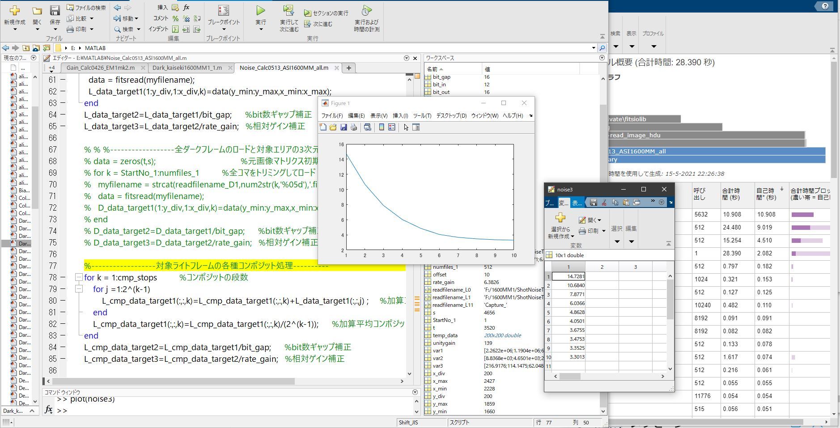The height and width of the screenshot is (428, 840).
Task: Click the 新規作成 (New) plus icon
Action: pos(15,10)
